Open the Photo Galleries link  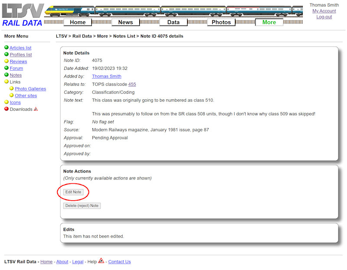pos(30,88)
